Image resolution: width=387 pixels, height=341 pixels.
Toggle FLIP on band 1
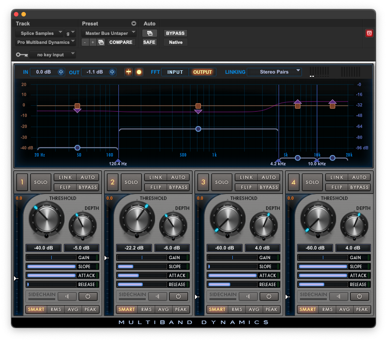tap(65, 187)
